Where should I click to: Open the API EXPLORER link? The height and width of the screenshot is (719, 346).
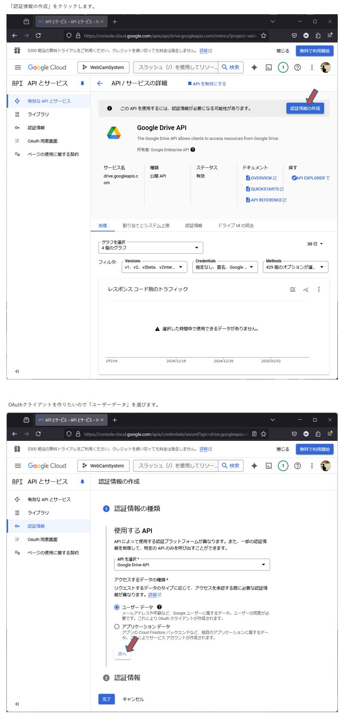(310, 178)
